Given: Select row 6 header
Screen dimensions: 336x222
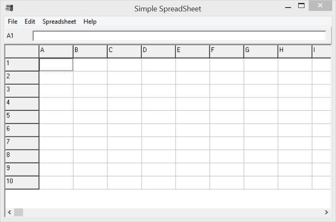Looking at the screenshot, I should (22, 130).
